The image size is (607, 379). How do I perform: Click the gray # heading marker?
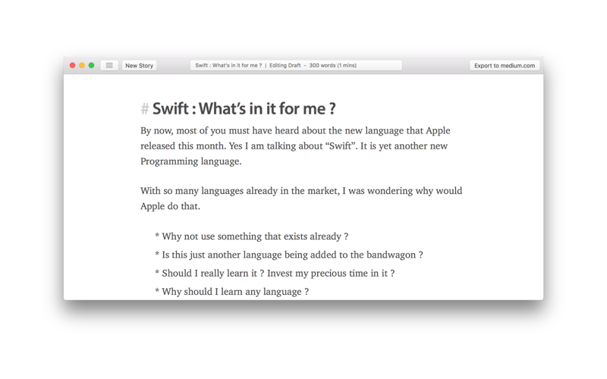coord(144,109)
